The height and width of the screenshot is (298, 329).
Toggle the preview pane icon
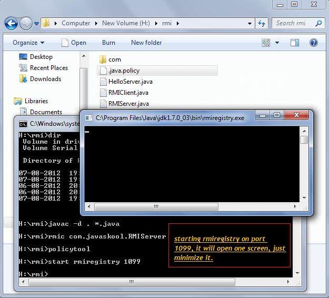295,43
